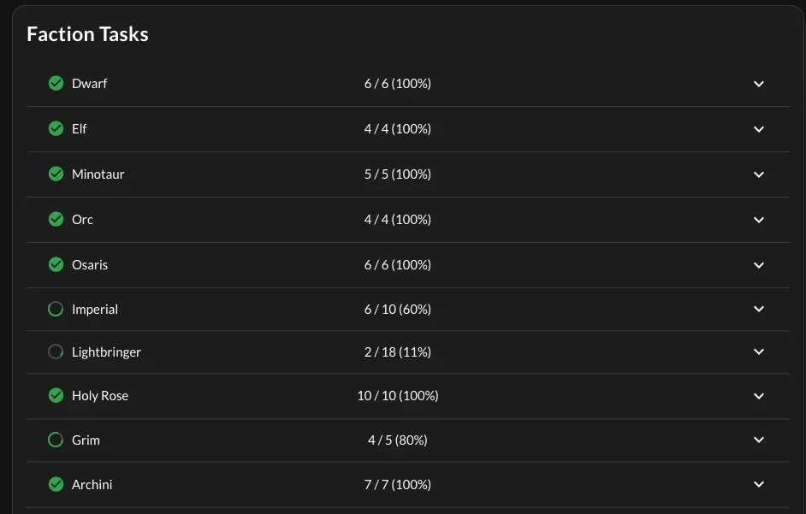This screenshot has width=806, height=514.
Task: Click the Osaris 6 / 6 (100%) progress text
Action: pos(398,265)
